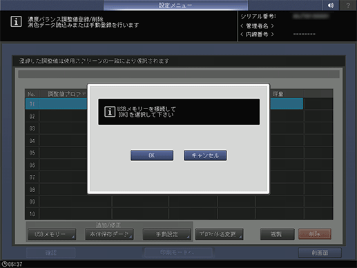Click the info icon in the dialog message
Viewport: 357px width, 268px height.
point(110,112)
